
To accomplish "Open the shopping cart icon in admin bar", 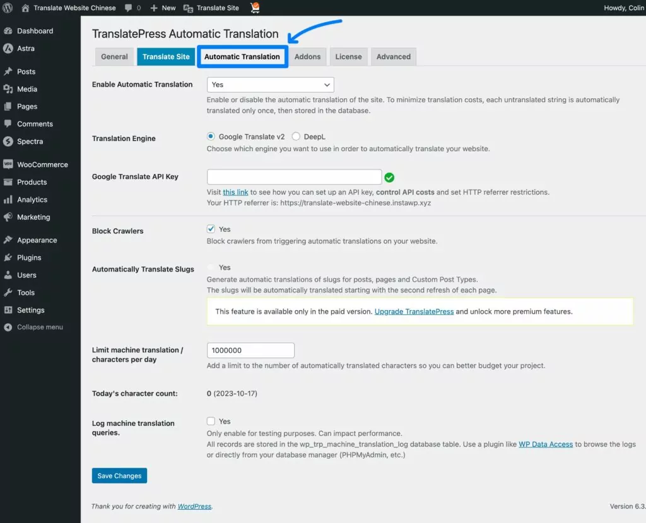I will 255,8.
